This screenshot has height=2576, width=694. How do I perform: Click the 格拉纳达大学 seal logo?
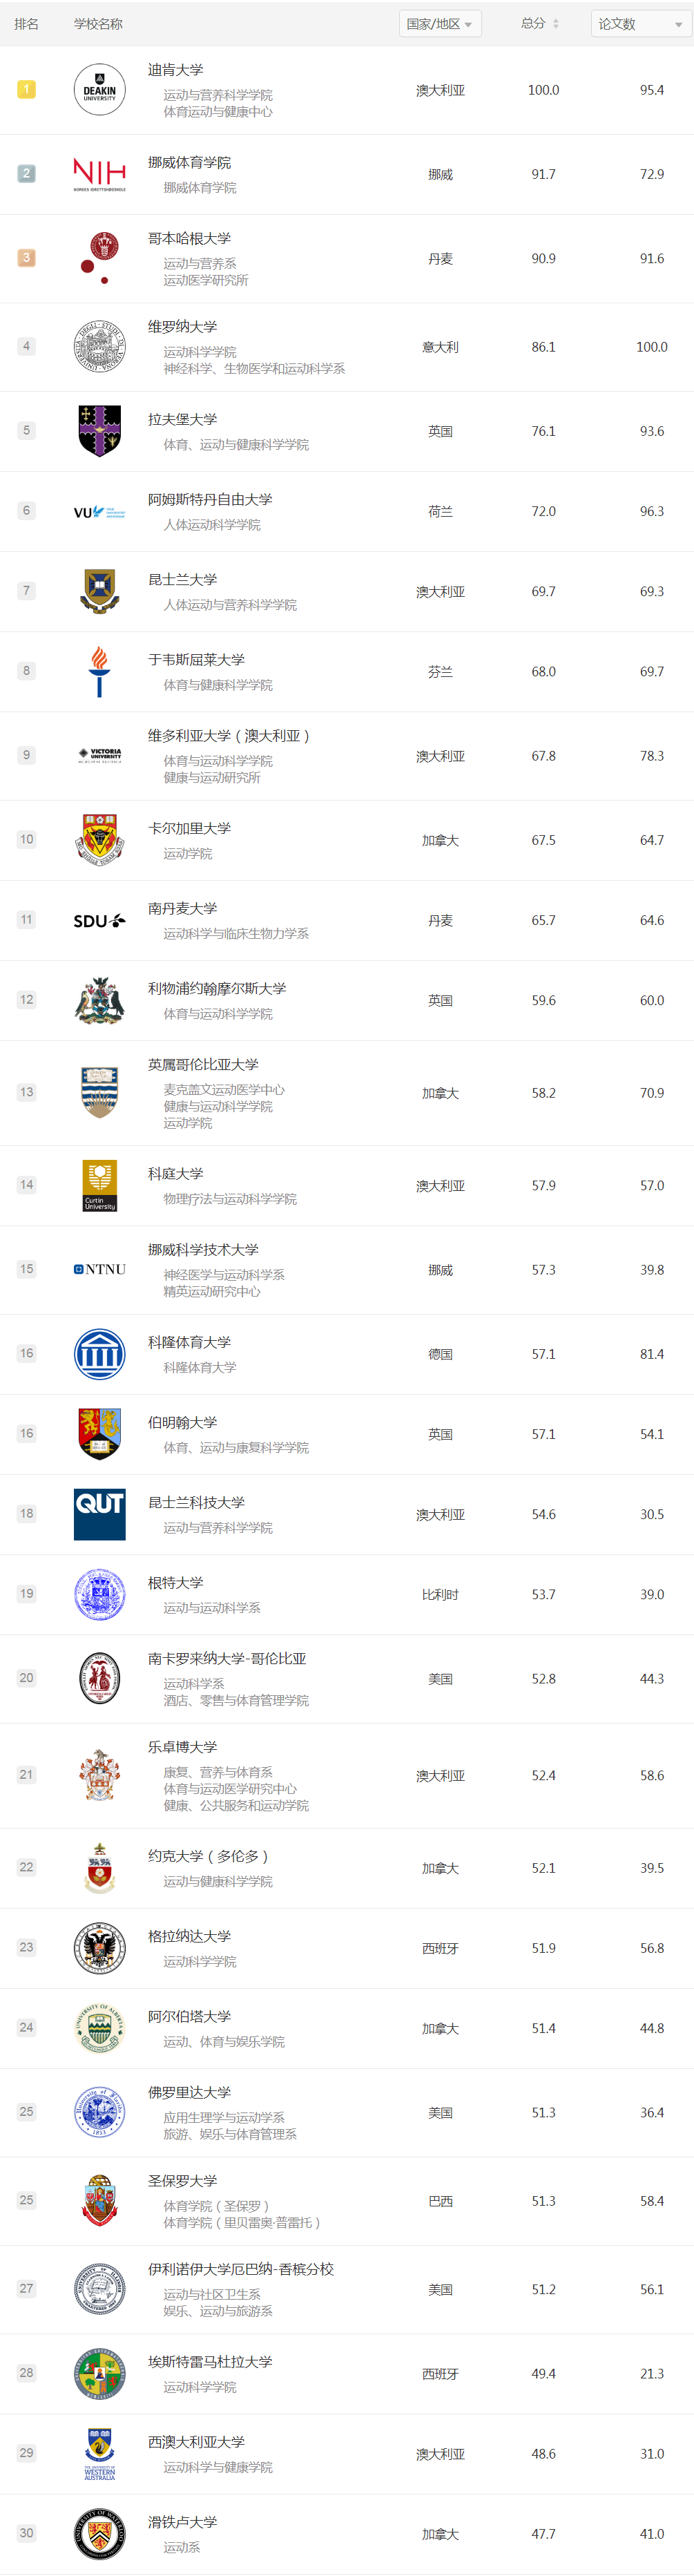click(100, 1948)
